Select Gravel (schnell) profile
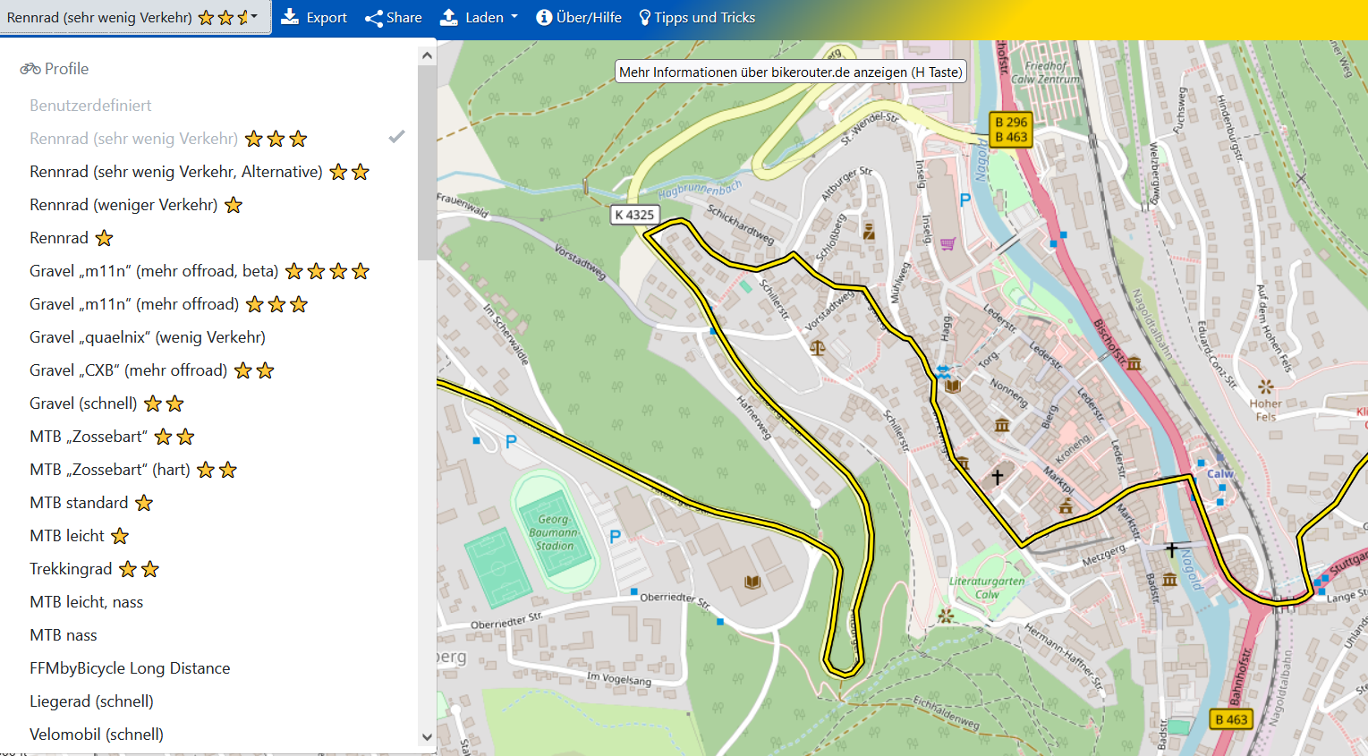This screenshot has height=756, width=1368. pos(106,403)
